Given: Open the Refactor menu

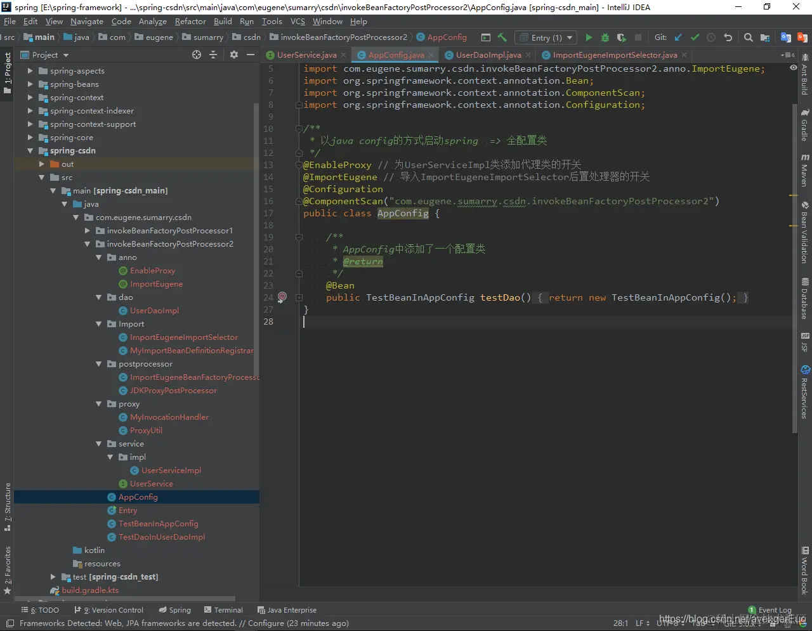Looking at the screenshot, I should 190,21.
